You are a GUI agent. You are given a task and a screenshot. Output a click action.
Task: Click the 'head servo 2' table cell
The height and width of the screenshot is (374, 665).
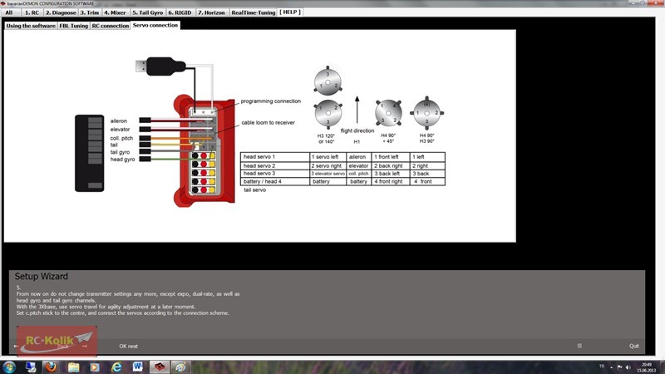tap(275, 165)
